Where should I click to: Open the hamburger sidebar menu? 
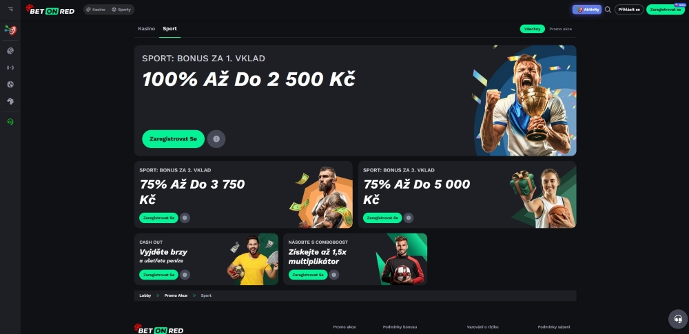click(x=10, y=9)
